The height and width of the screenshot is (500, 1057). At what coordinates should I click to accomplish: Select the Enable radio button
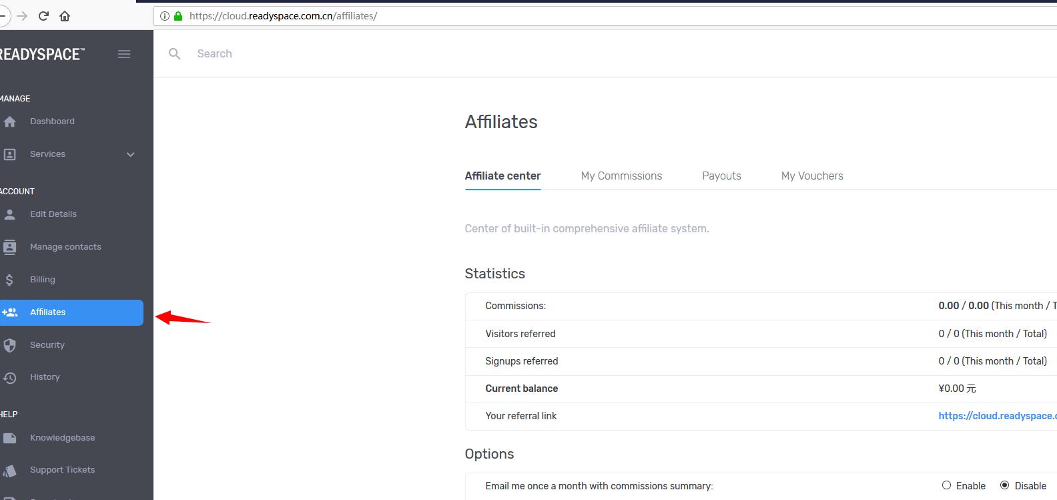946,485
